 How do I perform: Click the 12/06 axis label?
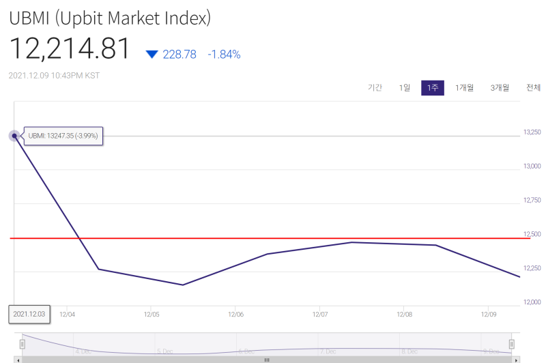pos(235,315)
